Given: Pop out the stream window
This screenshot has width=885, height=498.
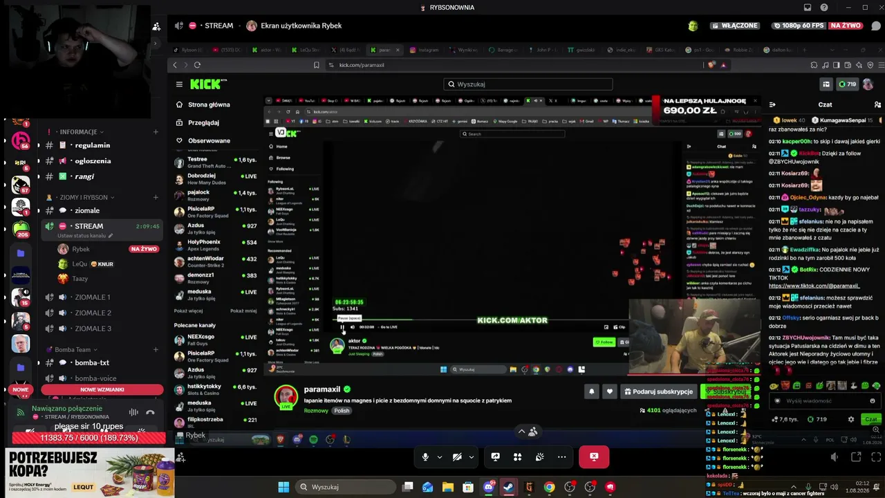Looking at the screenshot, I should 856,457.
